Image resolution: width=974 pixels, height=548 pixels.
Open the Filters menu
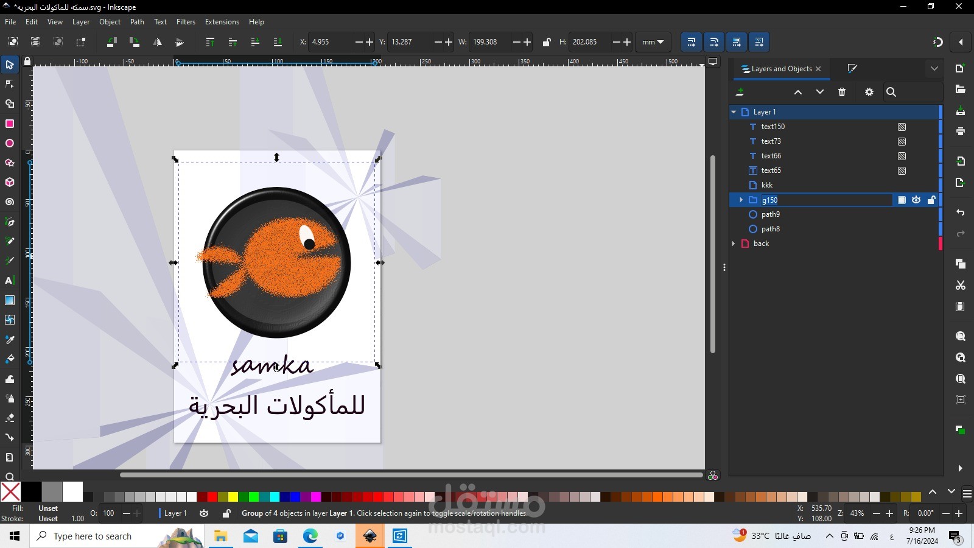186,22
